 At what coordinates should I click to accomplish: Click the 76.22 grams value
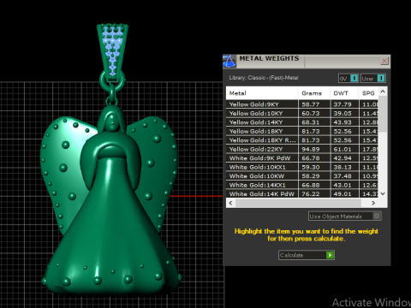tap(311, 194)
